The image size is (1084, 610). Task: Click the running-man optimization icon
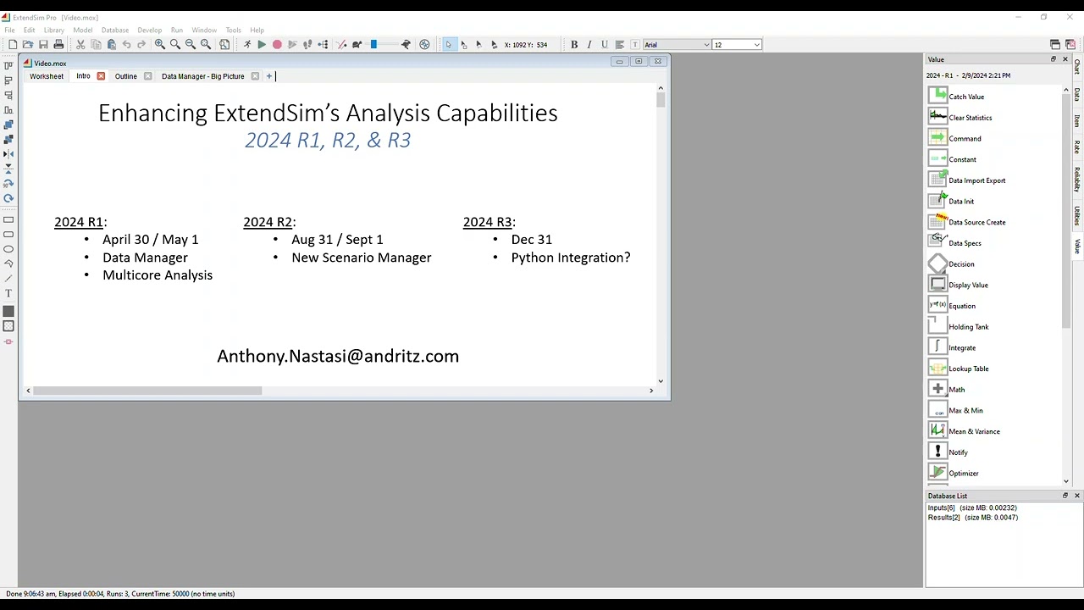click(247, 44)
